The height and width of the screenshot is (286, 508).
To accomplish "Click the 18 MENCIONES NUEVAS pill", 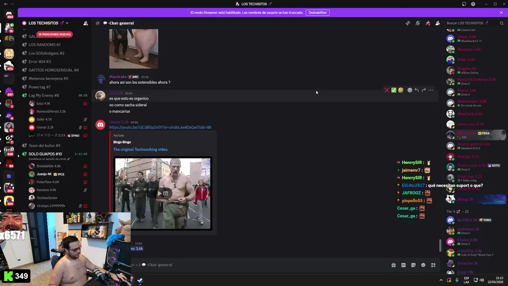I will point(54,34).
